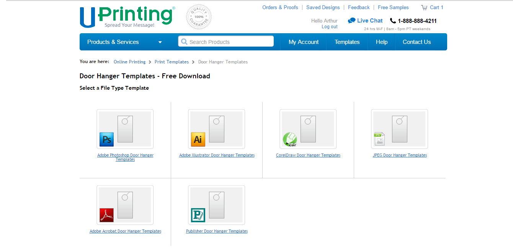The height and width of the screenshot is (249, 513).
Task: Follow the JPEG Door Hanger Templates link
Action: [400, 155]
